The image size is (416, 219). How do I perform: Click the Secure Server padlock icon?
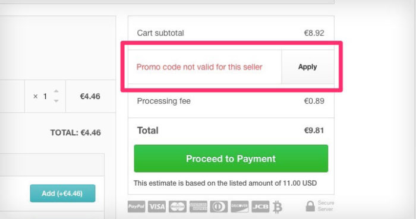(x=310, y=206)
